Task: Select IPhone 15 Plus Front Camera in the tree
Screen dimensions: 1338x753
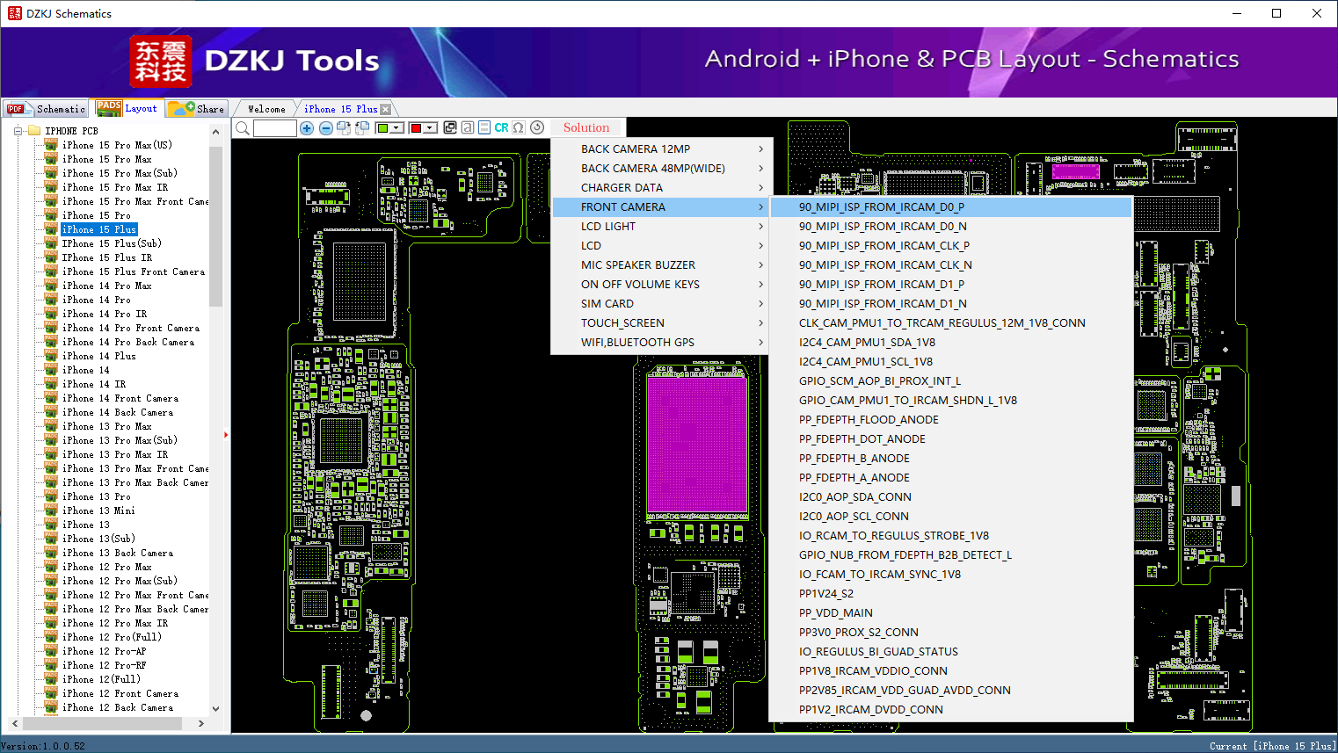Action: (x=133, y=272)
